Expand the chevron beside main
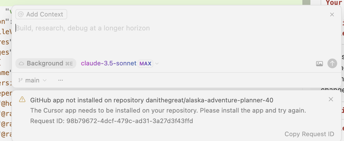This screenshot has width=344, height=141. click(x=44, y=80)
